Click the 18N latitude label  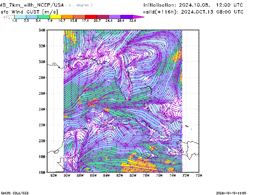[42, 157]
